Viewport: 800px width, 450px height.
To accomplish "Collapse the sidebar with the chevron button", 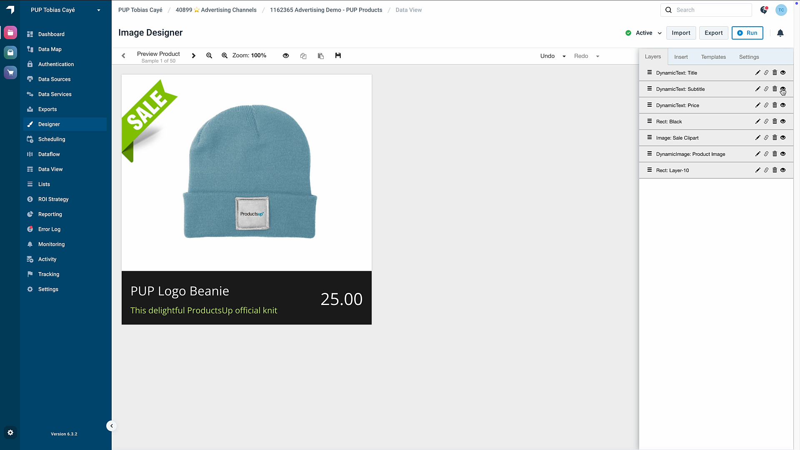I will pyautogui.click(x=111, y=426).
